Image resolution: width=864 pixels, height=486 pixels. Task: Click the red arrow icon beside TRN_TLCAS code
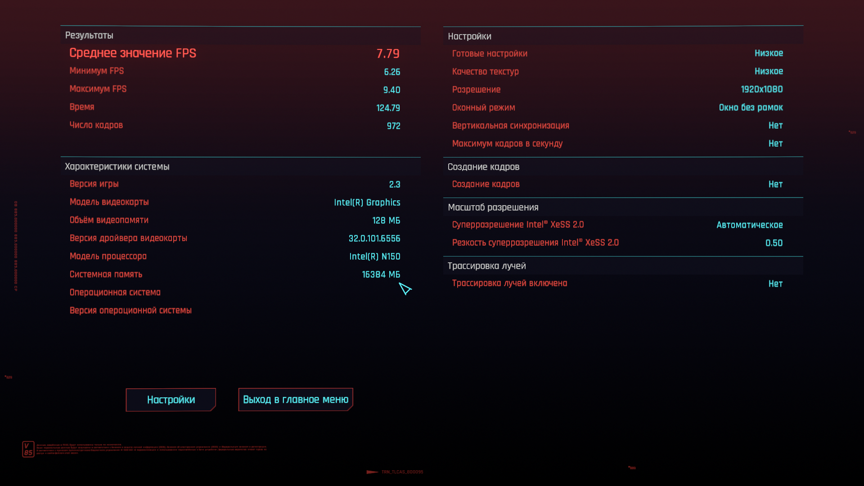coord(372,472)
